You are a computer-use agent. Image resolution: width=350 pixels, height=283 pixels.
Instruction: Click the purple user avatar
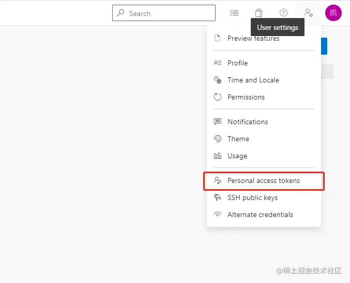(x=333, y=13)
